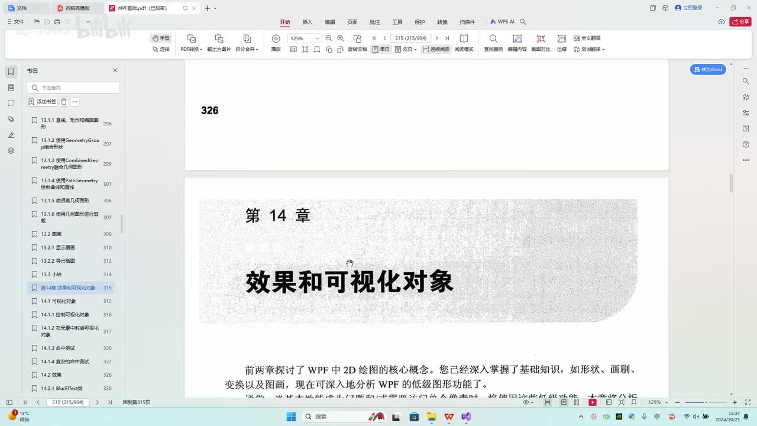Image resolution: width=757 pixels, height=426 pixels.
Task: Open the thumbnails sidebar icon
Action: coord(11,88)
